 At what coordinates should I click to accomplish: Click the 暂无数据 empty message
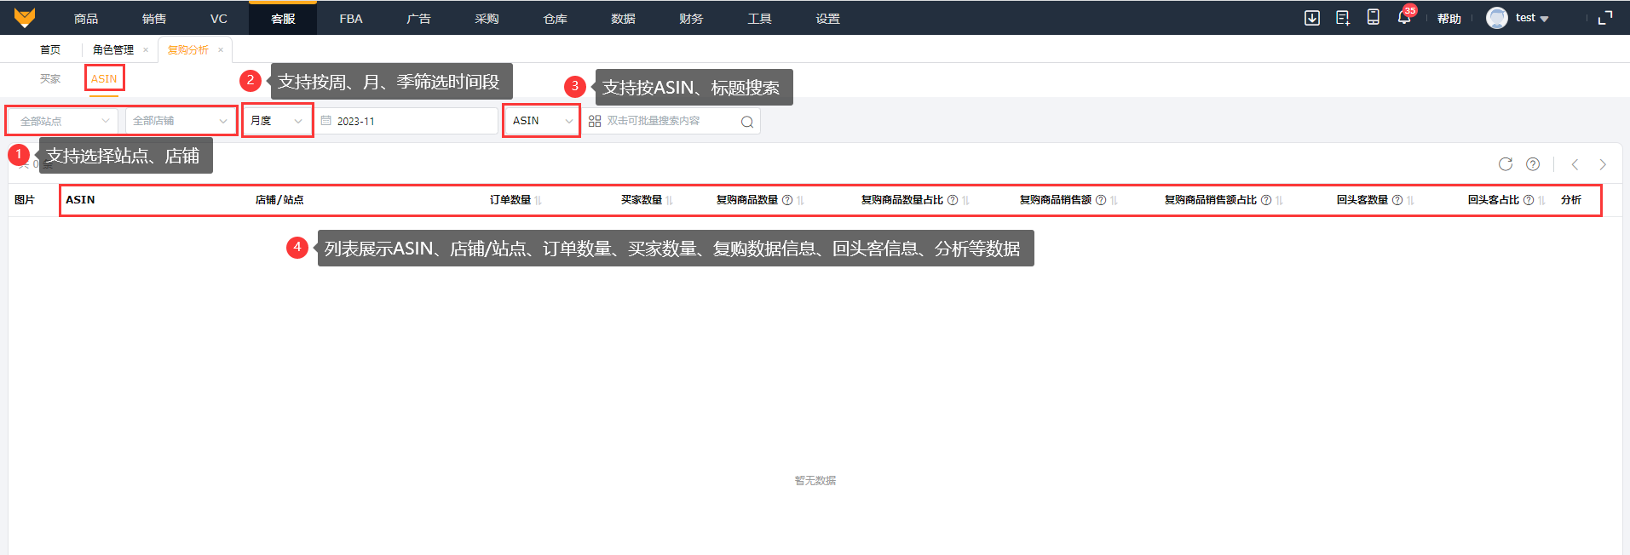coord(815,481)
